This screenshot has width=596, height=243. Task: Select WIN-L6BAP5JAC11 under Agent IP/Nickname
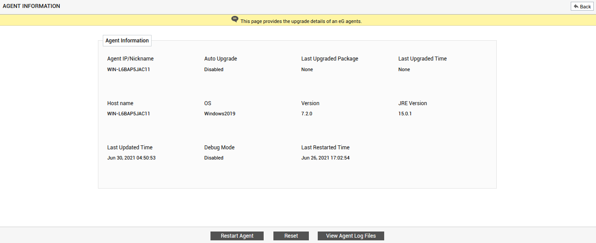[x=129, y=69]
